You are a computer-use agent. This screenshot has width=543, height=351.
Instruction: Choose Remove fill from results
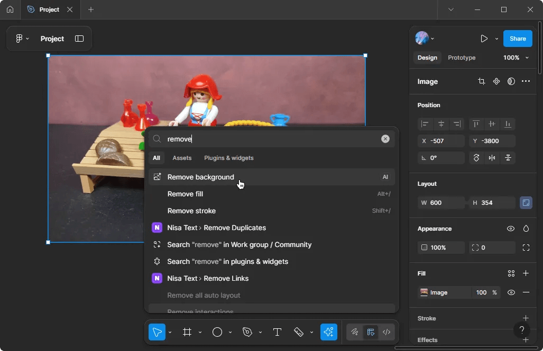tap(272, 194)
